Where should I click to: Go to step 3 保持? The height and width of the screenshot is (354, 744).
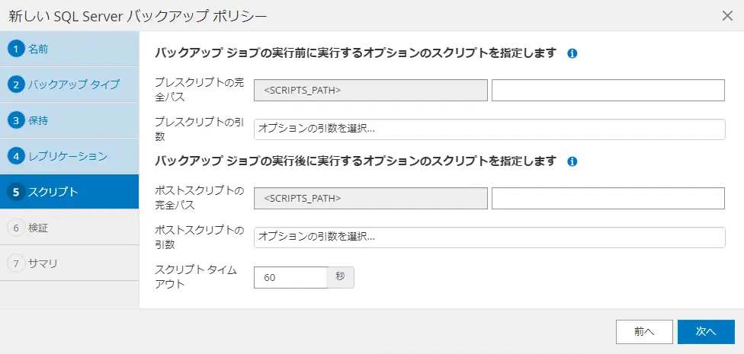click(x=69, y=120)
